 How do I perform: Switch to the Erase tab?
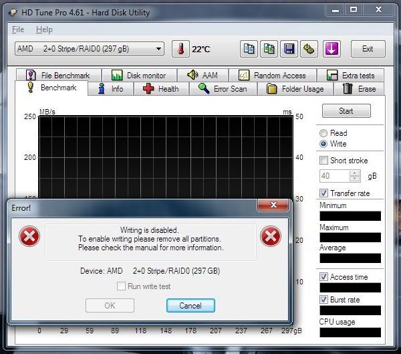(359, 89)
